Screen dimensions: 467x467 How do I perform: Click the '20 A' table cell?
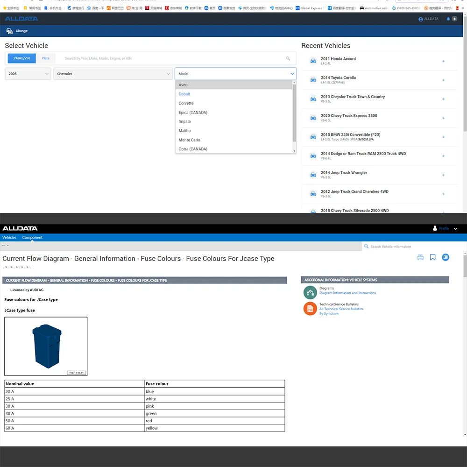[74, 392]
